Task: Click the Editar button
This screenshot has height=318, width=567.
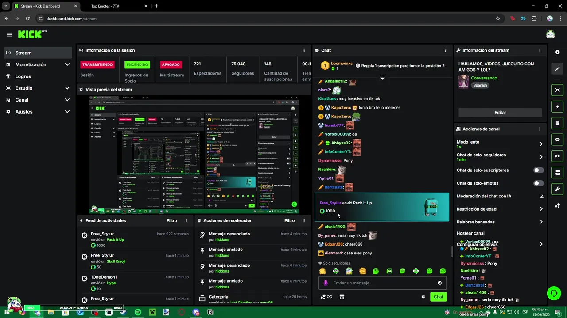Action: [500, 113]
